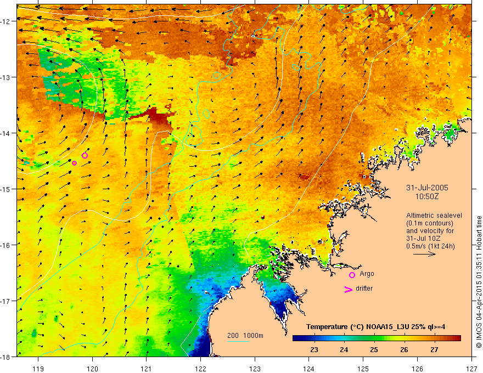Click the '-14' latitude axis label

tap(6, 133)
